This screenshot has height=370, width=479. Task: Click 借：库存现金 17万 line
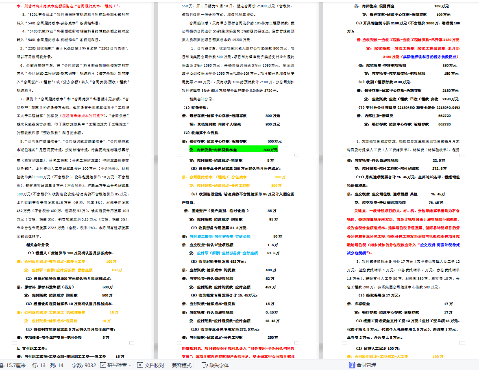coord(400,304)
